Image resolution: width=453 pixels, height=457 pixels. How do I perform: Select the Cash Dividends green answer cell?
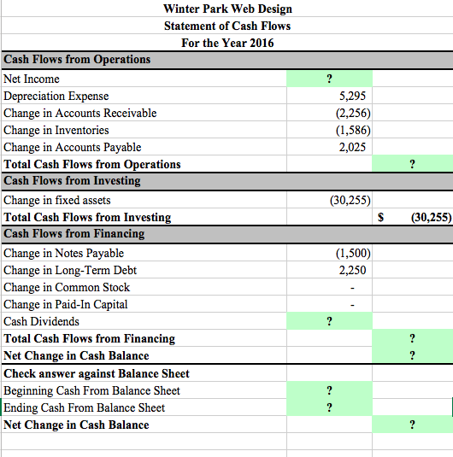329,321
